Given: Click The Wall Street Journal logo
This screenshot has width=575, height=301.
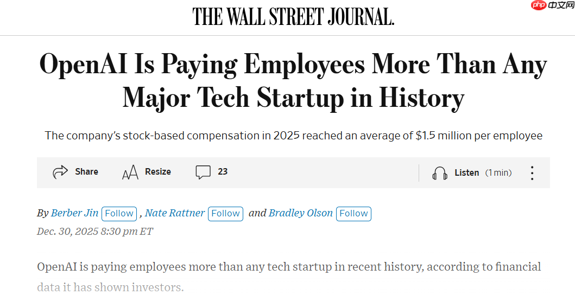Looking at the screenshot, I should pyautogui.click(x=293, y=17).
